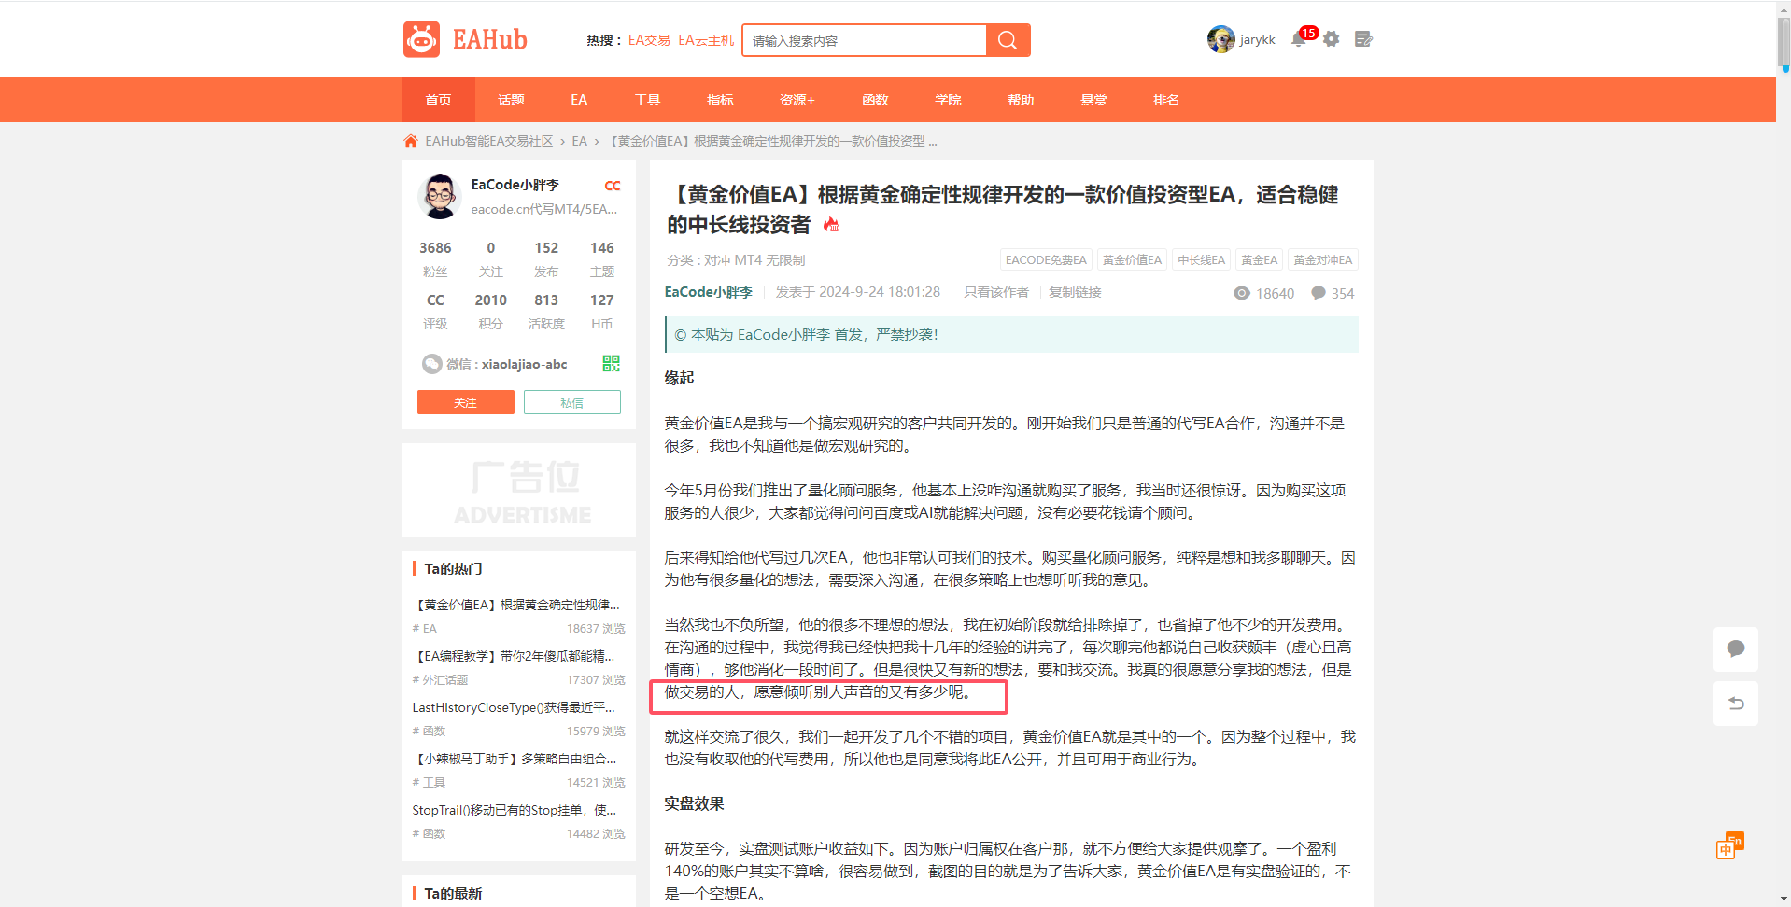The image size is (1791, 907).
Task: Open EaCode小胖李 profile avatar
Action: point(440,197)
